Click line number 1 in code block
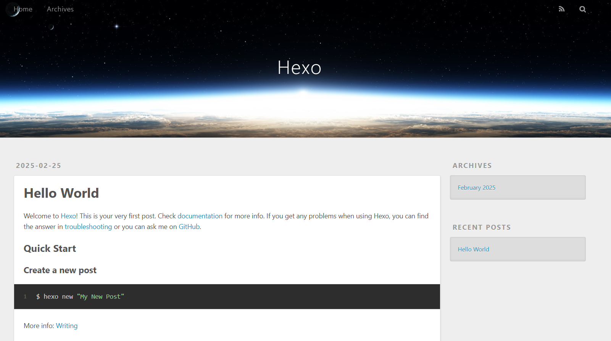Screen dimensions: 611x341 pos(25,296)
